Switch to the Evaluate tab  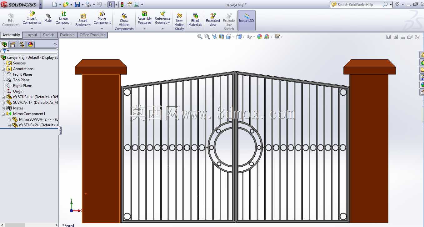click(x=67, y=35)
